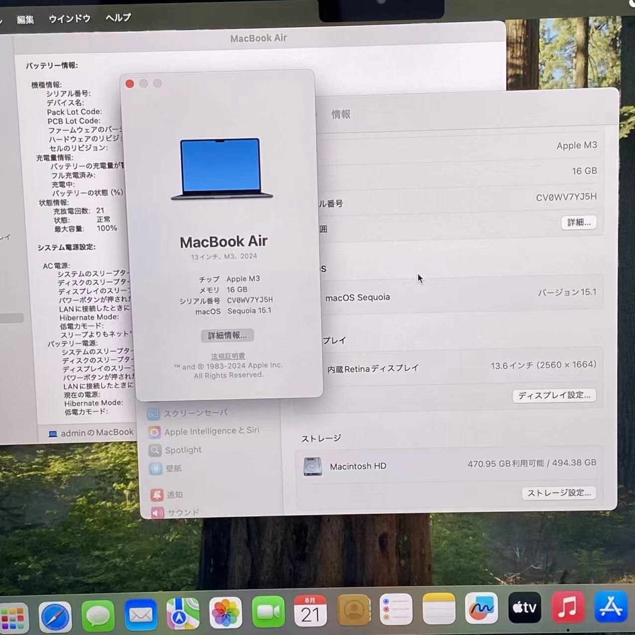Viewport: 635px width, 635px height.
Task: Open App Store in Dock
Action: tap(611, 606)
